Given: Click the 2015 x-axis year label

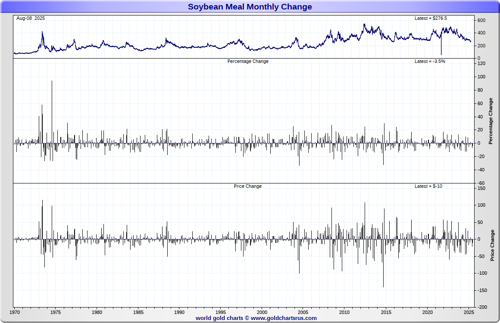Looking at the screenshot, I should (386, 312).
